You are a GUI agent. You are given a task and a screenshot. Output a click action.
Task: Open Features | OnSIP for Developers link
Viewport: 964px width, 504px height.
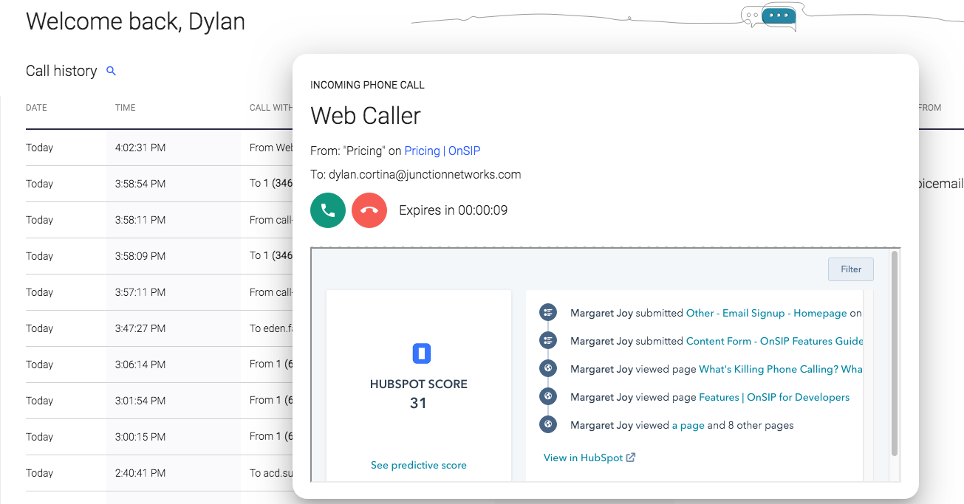click(x=774, y=397)
